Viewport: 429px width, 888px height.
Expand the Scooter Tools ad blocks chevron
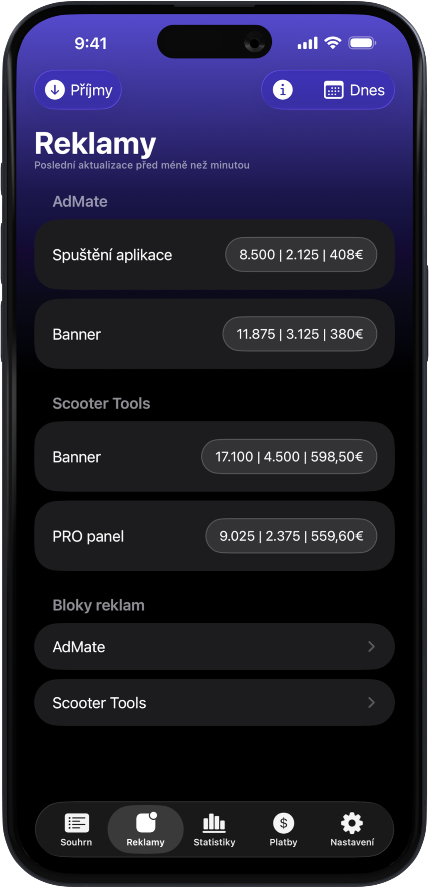click(371, 703)
